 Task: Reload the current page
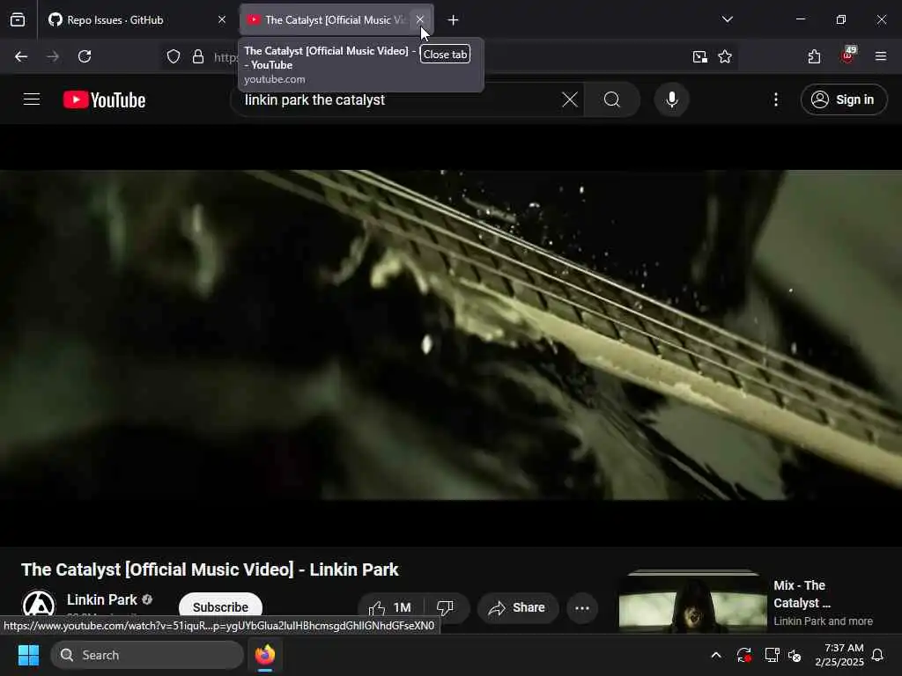pos(85,56)
